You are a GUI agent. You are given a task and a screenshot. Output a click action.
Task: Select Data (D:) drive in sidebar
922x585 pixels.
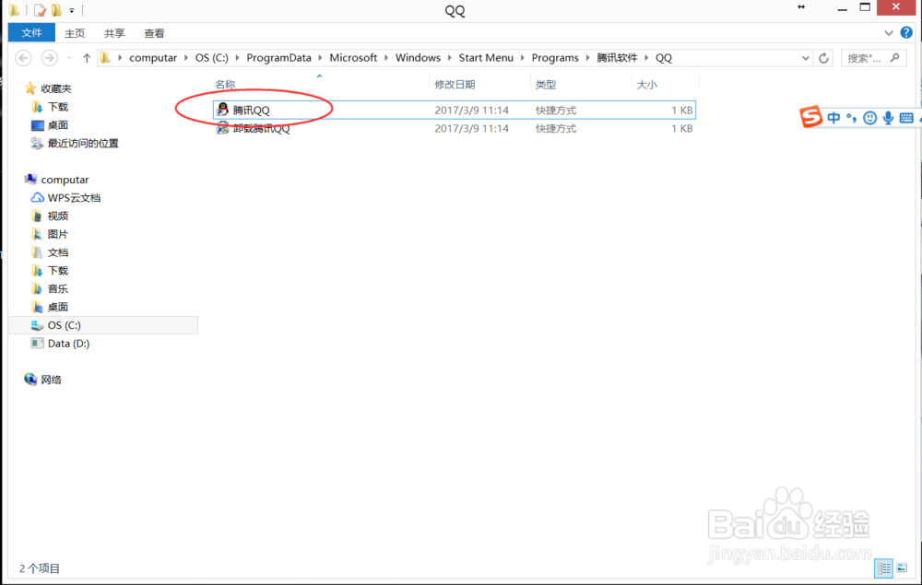[68, 344]
